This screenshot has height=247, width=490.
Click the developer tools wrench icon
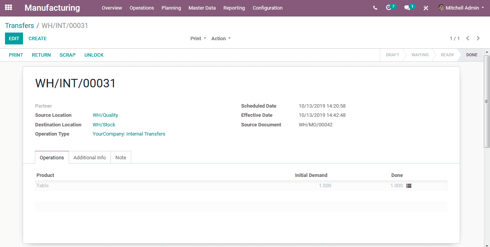tap(426, 8)
